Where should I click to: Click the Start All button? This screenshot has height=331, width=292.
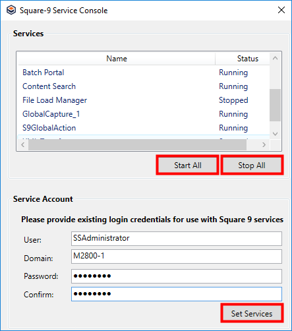188,165
